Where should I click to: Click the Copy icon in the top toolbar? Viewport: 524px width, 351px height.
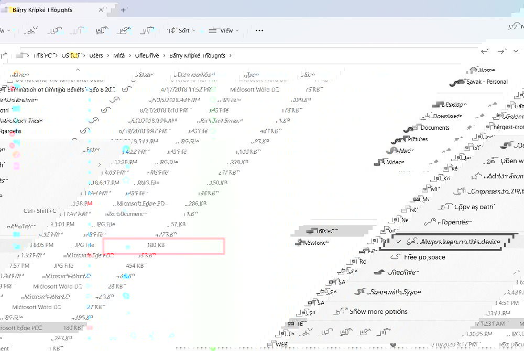54,30
